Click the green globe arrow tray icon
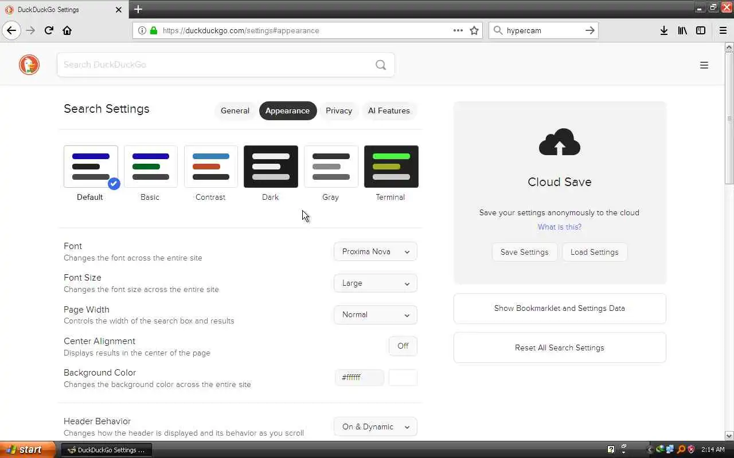734x458 pixels. pyautogui.click(x=661, y=449)
